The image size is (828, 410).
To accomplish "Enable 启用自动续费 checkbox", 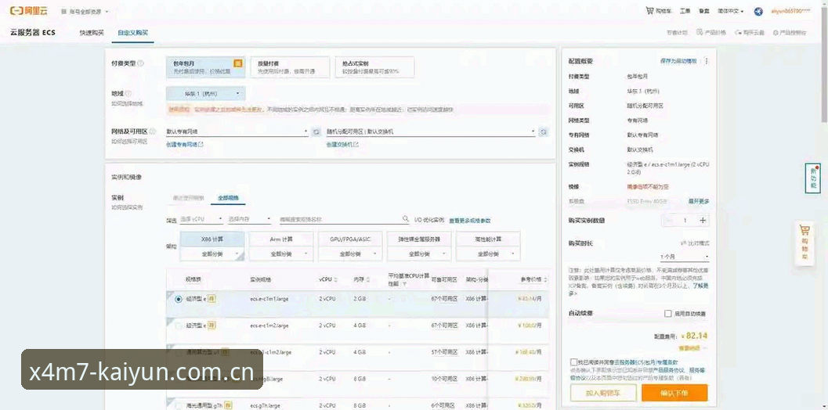I will (668, 314).
